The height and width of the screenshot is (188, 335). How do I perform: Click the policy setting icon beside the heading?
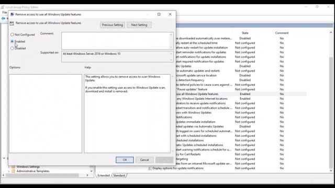[12, 23]
